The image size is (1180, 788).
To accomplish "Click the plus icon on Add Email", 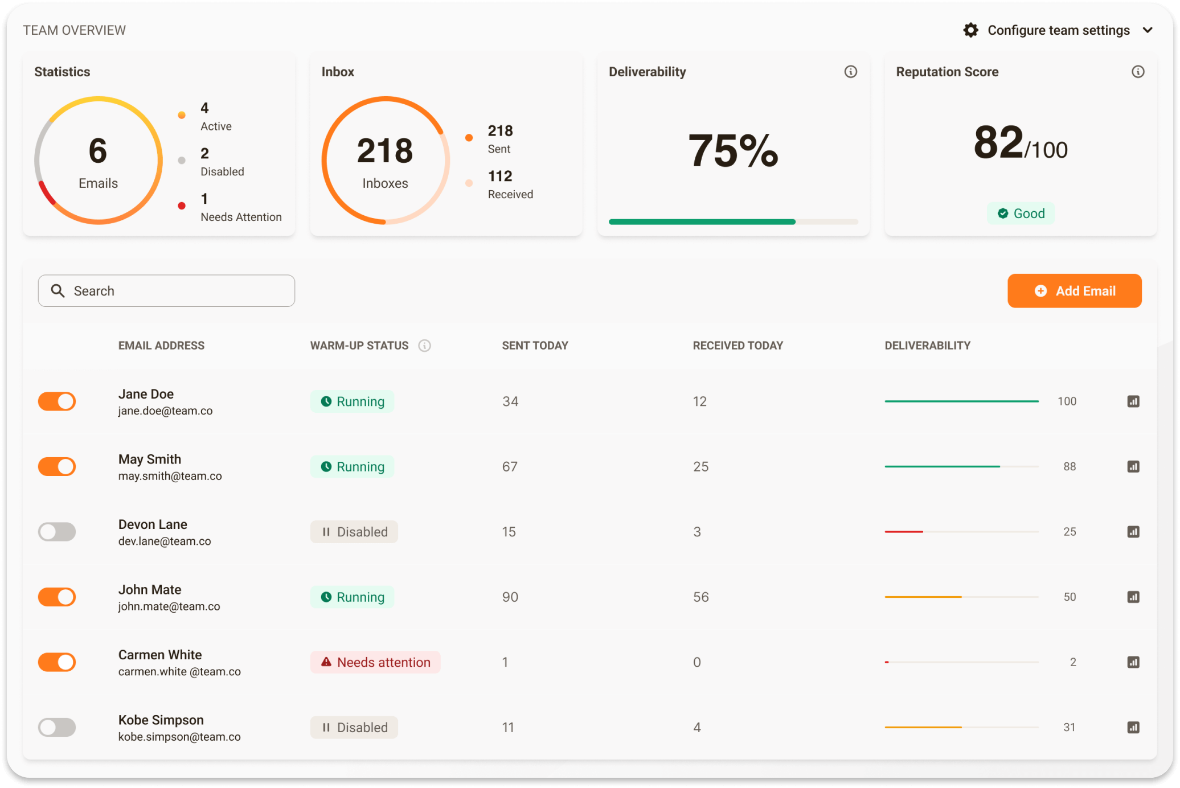I will click(1040, 291).
